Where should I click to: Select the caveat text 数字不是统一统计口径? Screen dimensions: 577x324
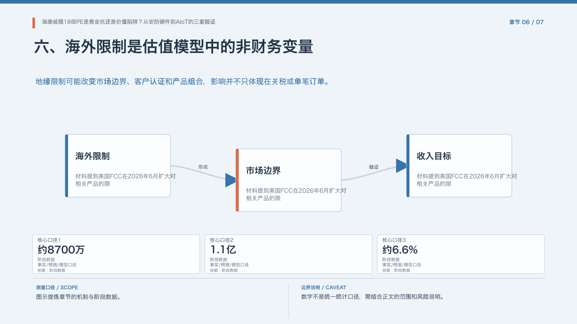[x=330, y=297]
